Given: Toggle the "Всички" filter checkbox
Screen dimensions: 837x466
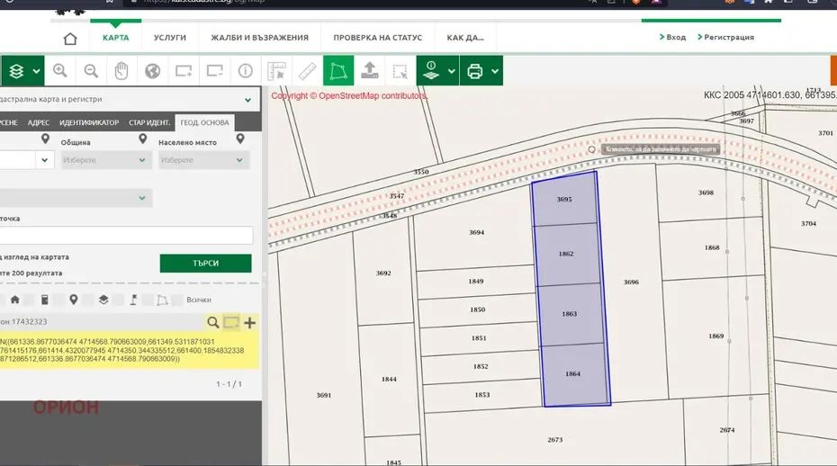Looking at the screenshot, I should (x=177, y=300).
